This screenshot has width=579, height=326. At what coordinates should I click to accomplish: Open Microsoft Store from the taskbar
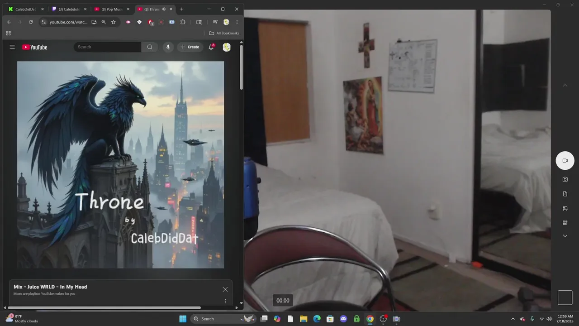[330, 319]
